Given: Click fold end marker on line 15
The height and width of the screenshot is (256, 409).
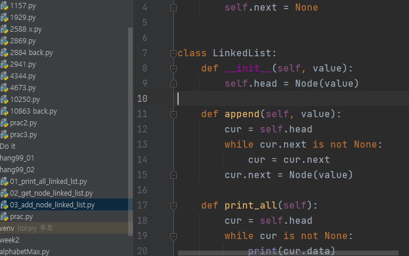Looking at the screenshot, I should point(173,175).
